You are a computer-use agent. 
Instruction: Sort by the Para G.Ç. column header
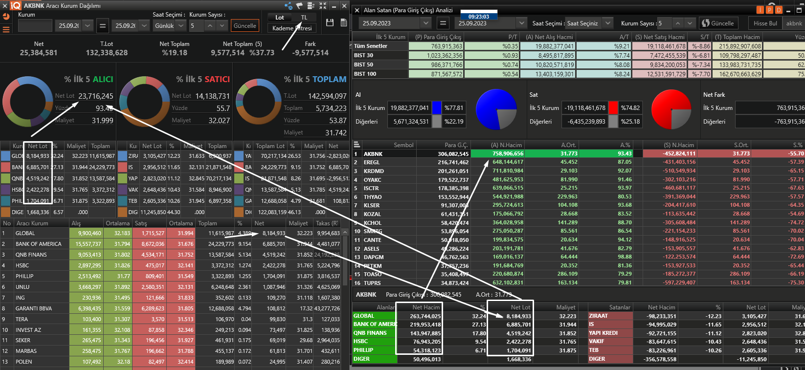(456, 145)
